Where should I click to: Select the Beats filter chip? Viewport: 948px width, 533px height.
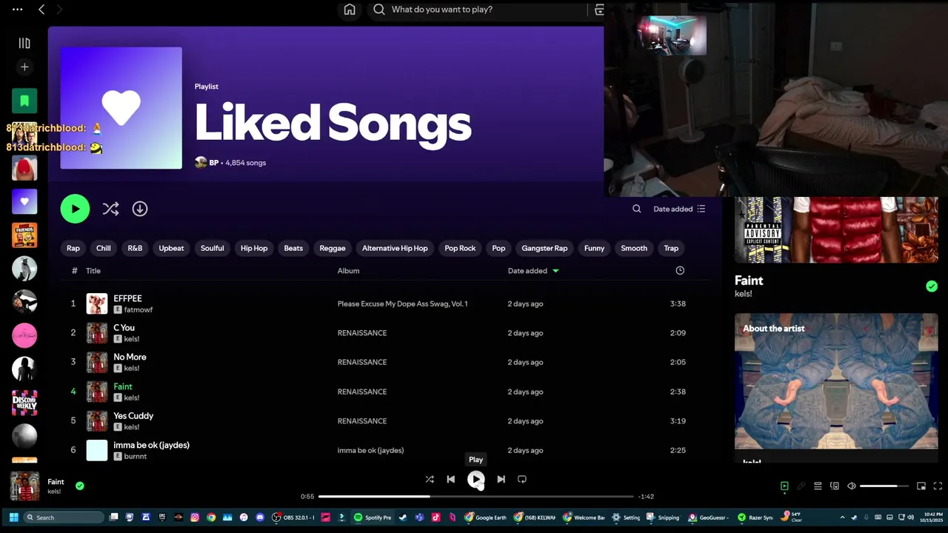coord(293,248)
